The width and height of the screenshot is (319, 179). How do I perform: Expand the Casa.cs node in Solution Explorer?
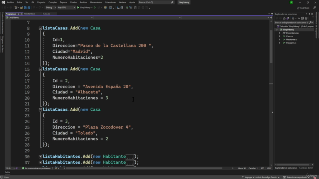tap(280, 36)
